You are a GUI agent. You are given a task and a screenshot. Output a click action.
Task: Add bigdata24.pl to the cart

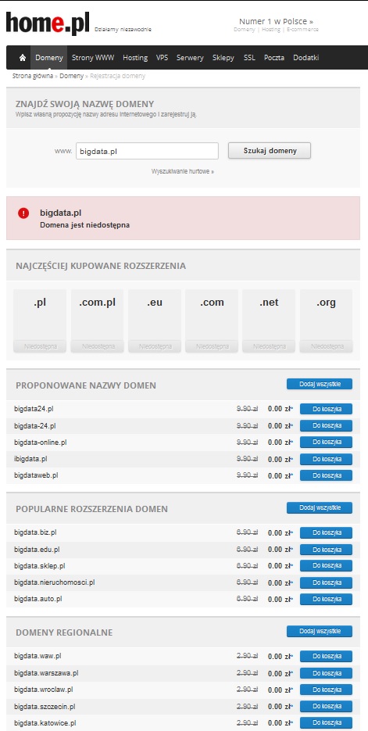[x=326, y=409]
